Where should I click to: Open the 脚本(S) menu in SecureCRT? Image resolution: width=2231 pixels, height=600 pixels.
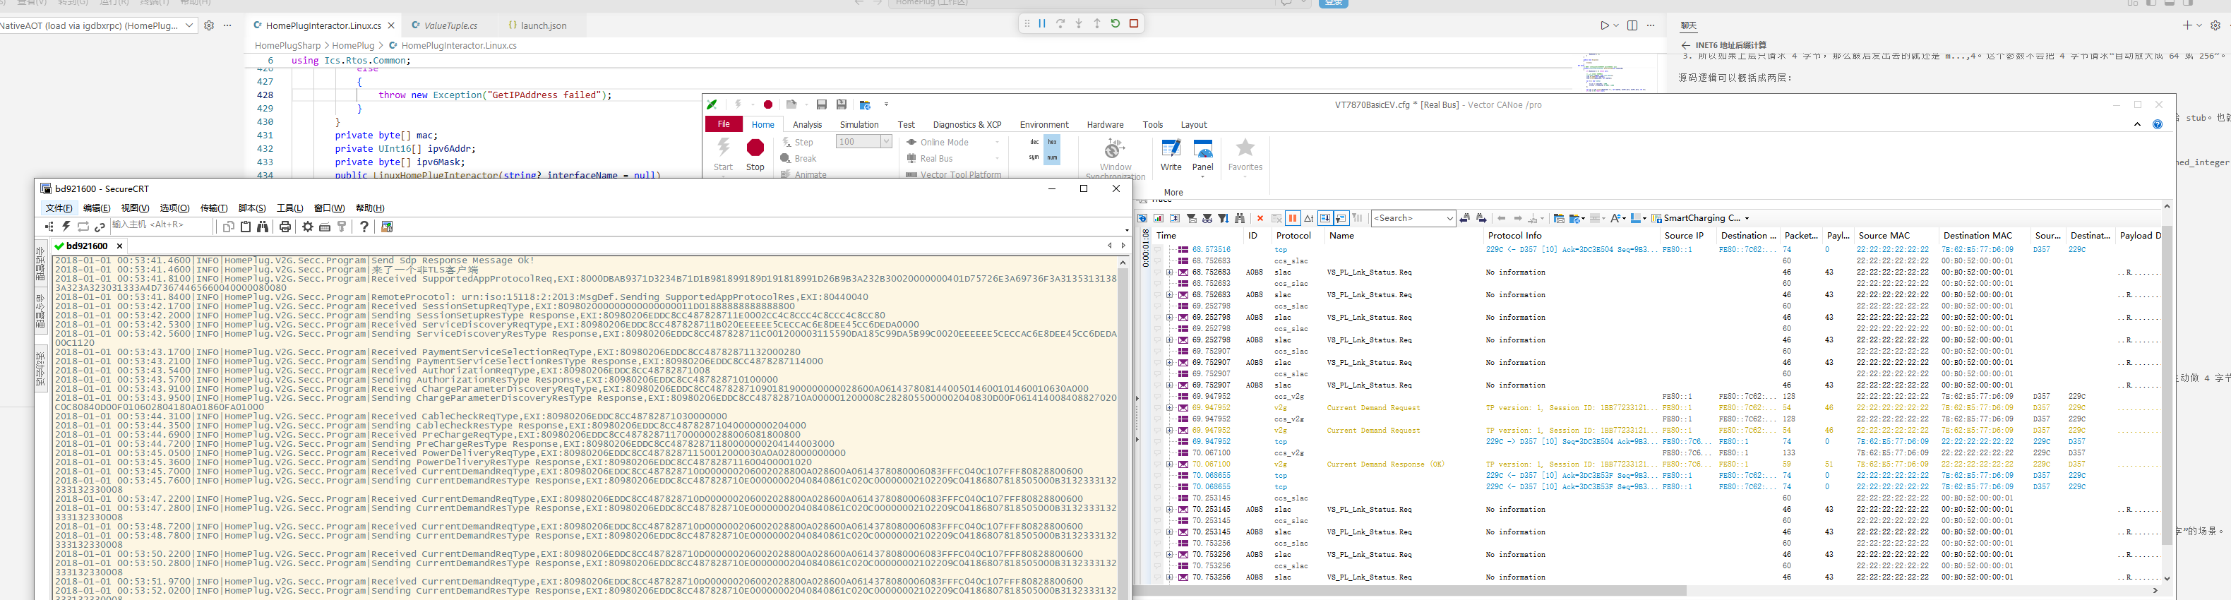(x=252, y=208)
